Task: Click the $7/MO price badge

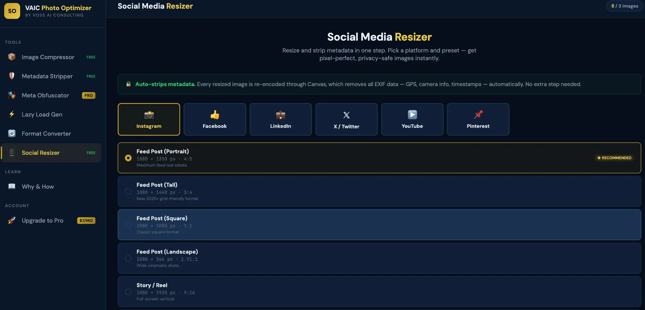Action: 86,221
